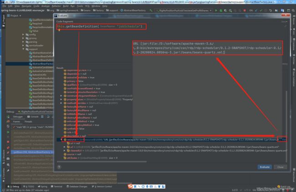The width and height of the screenshot is (296, 192).
Task: Open the VCS menu
Action: point(87,6)
